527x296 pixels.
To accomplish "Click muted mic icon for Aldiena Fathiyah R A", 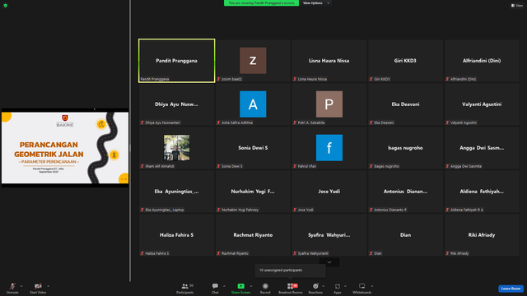I will point(447,210).
